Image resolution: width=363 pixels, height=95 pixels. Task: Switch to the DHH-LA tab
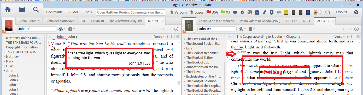[291, 21]
